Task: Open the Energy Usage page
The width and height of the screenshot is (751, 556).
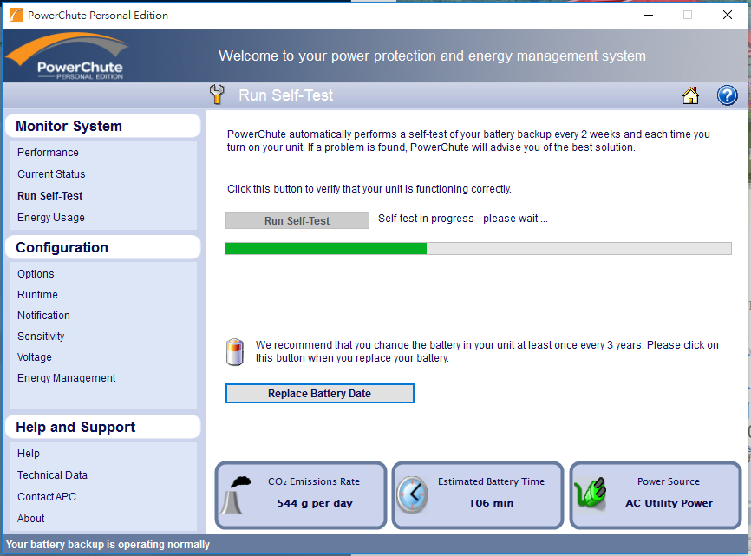Action: (51, 218)
